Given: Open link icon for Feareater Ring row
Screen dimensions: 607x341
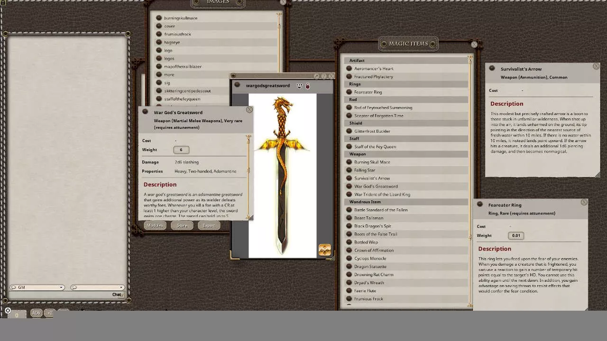Looking at the screenshot, I should [349, 92].
